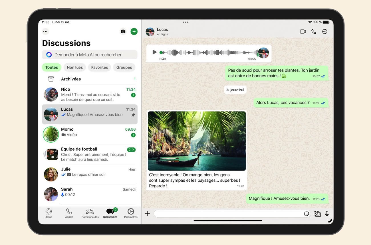The width and height of the screenshot is (371, 245).
Task: Filter chats by Non lues
Action: pyautogui.click(x=75, y=67)
